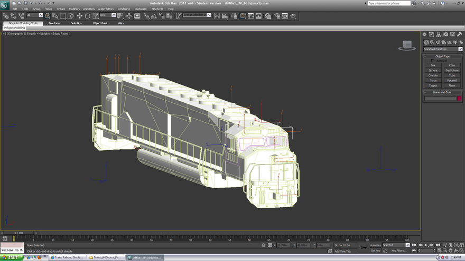Toggle the Selection Lock padlock

click(263, 245)
